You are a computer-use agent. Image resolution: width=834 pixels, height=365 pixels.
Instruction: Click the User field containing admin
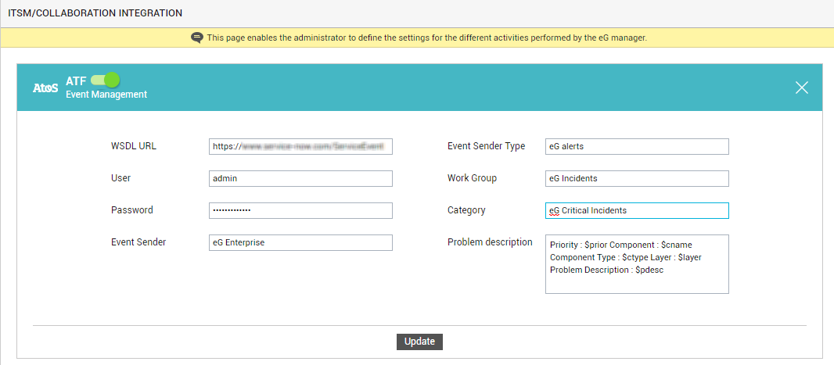[x=300, y=178]
